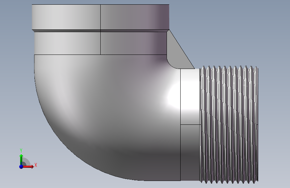
Task: Select the triangular gusset face beside the collar
Action: pyautogui.click(x=178, y=54)
